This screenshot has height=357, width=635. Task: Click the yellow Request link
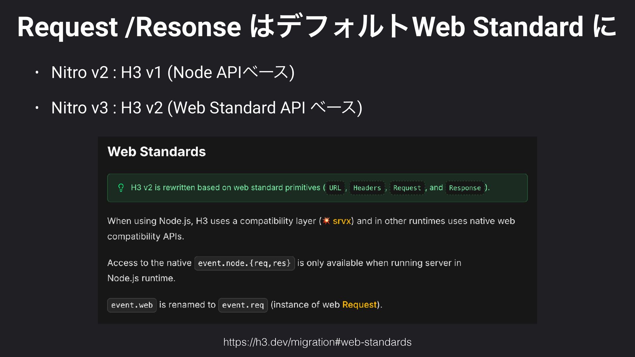point(360,305)
